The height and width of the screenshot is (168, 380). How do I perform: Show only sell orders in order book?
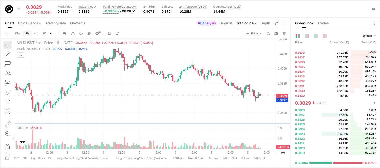[325, 36]
